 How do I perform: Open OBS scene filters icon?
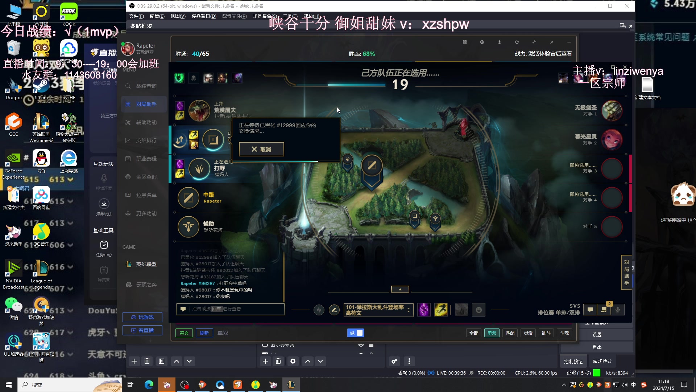coord(162,361)
